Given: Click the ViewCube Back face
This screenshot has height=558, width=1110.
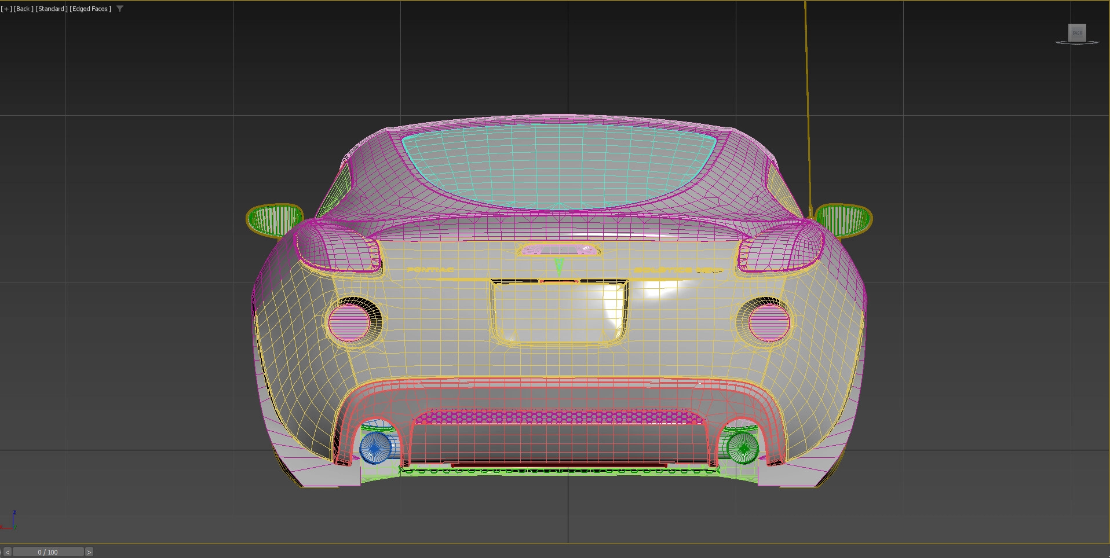Looking at the screenshot, I should point(1077,32).
